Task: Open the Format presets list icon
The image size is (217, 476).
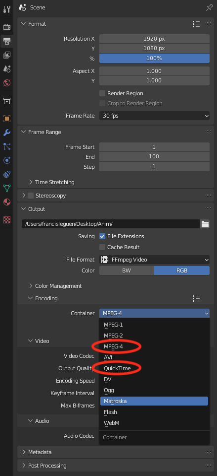Action: [196, 24]
